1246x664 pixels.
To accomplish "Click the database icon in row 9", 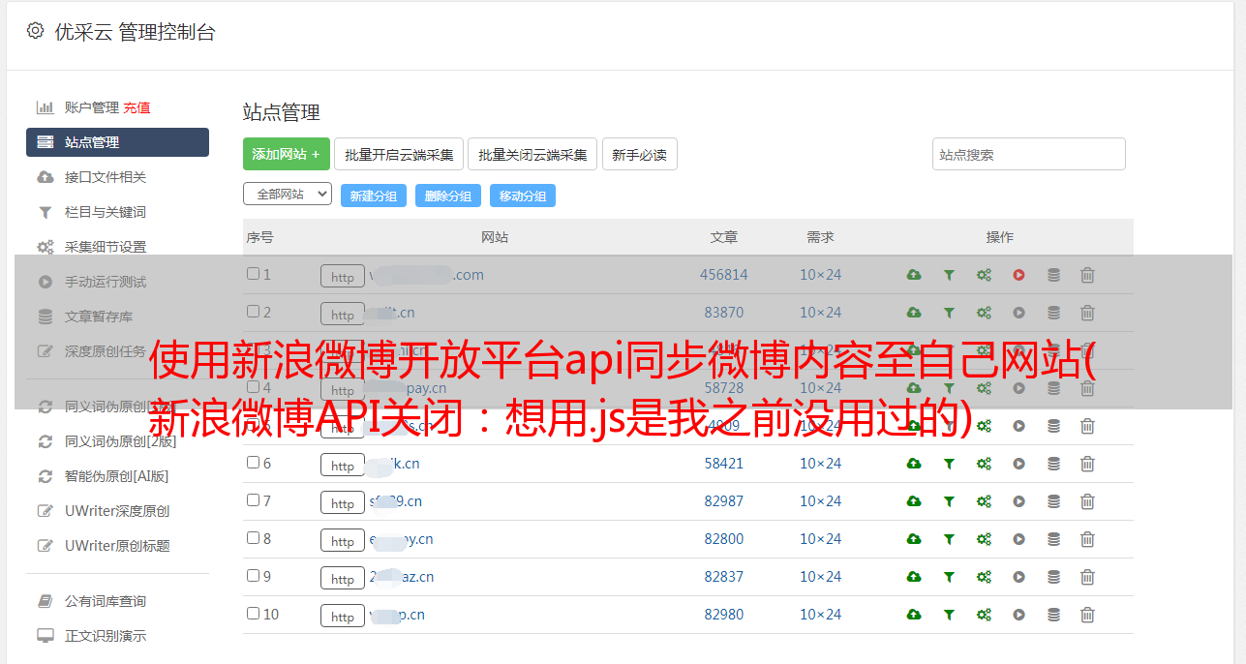I will point(1053,577).
